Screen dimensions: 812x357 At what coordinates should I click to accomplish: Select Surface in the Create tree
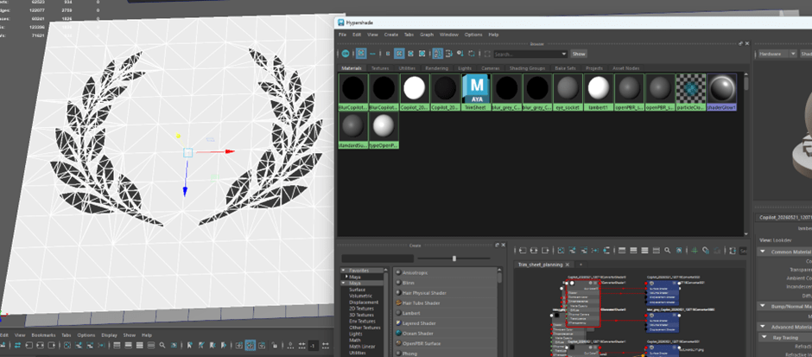pyautogui.click(x=358, y=290)
